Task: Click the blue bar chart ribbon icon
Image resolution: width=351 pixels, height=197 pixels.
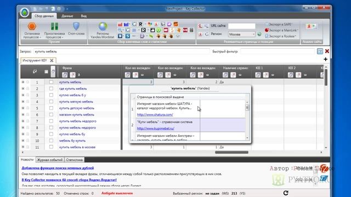Action: pos(126,24)
